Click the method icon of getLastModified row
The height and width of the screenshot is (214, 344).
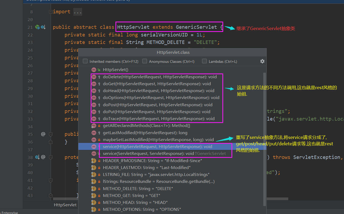tap(94, 133)
